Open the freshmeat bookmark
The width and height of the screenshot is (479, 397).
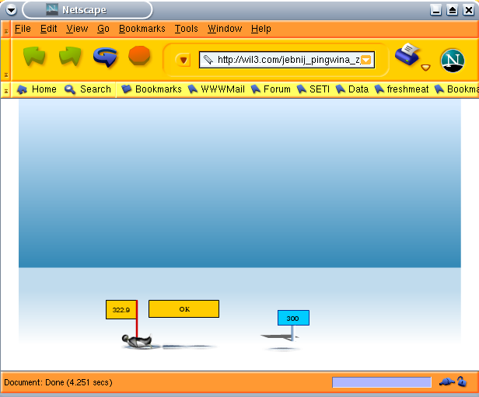pos(401,89)
